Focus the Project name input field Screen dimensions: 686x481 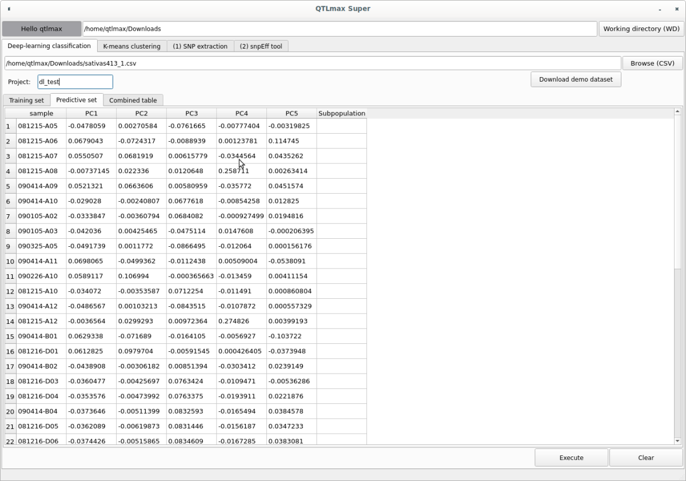[x=75, y=82]
